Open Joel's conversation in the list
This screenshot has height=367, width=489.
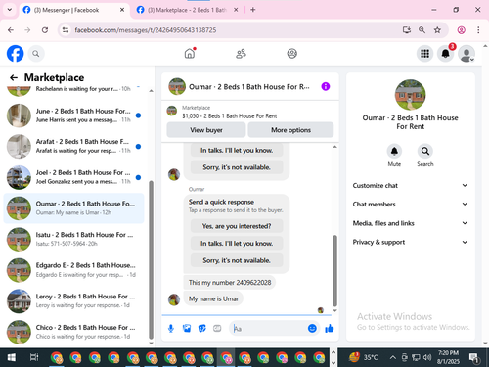click(x=73, y=177)
